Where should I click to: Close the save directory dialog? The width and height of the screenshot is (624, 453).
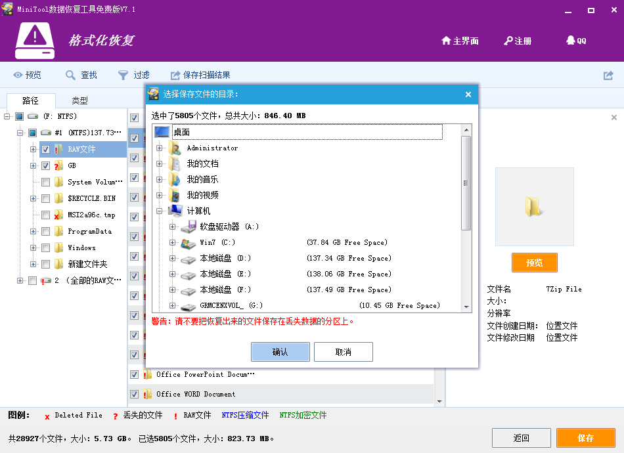[468, 95]
